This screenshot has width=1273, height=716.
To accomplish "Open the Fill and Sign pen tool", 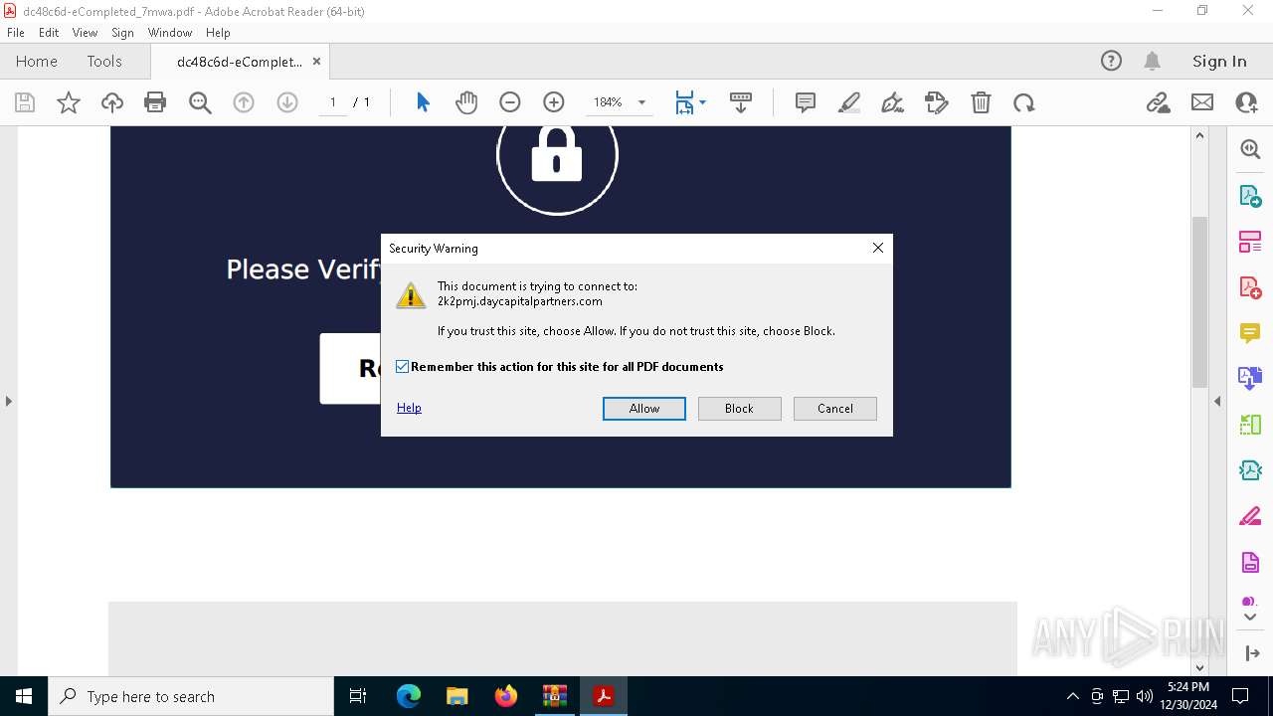I will coord(893,102).
